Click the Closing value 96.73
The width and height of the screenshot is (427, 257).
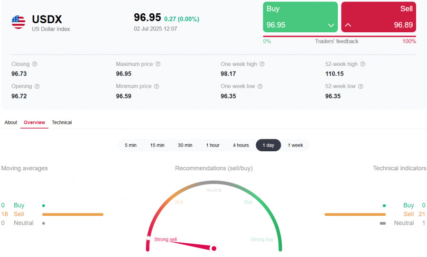[x=19, y=74]
